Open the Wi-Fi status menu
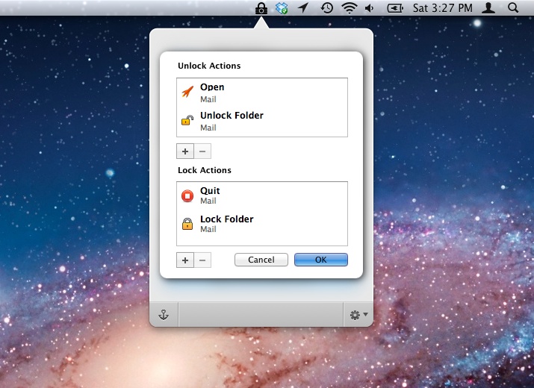This screenshot has height=388, width=534. (350, 7)
